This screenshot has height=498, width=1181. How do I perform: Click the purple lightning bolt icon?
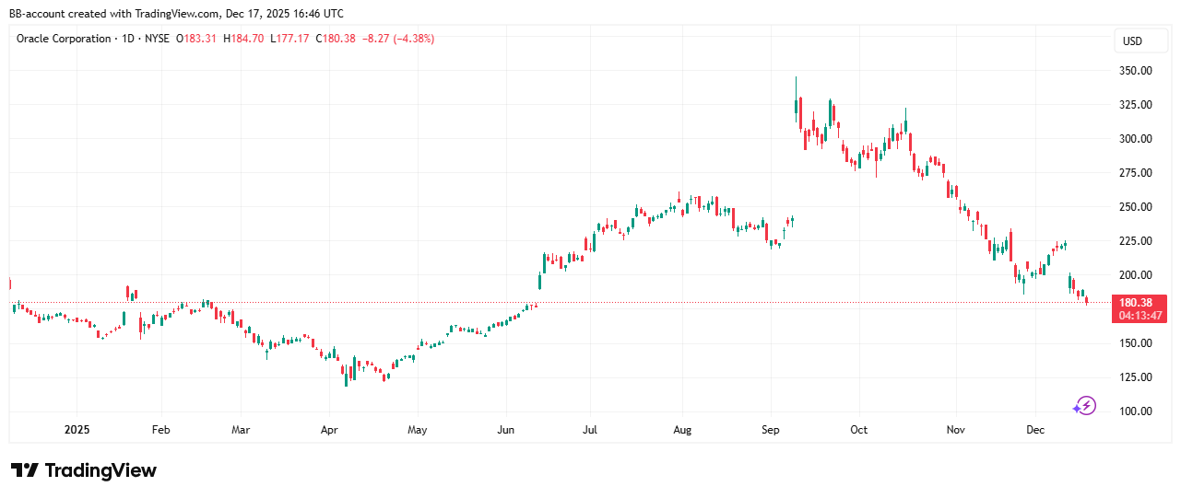point(1085,406)
